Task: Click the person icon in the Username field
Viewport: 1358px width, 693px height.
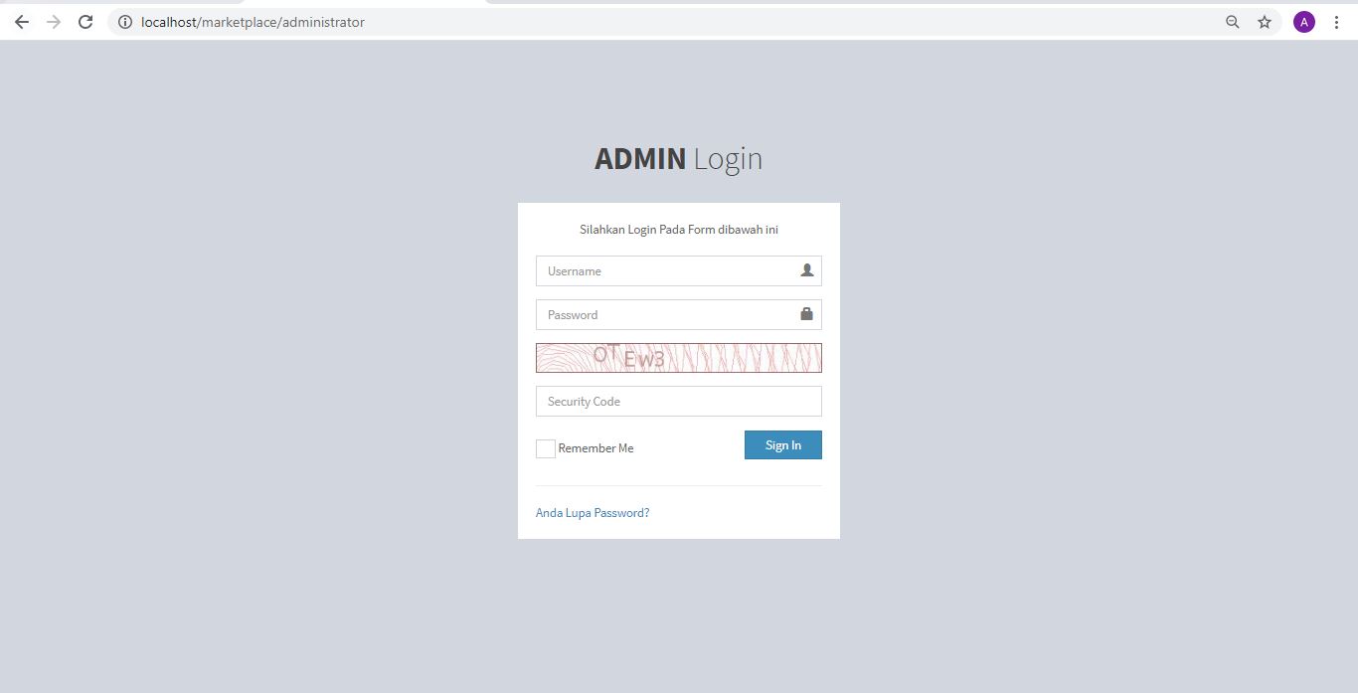Action: 807,269
